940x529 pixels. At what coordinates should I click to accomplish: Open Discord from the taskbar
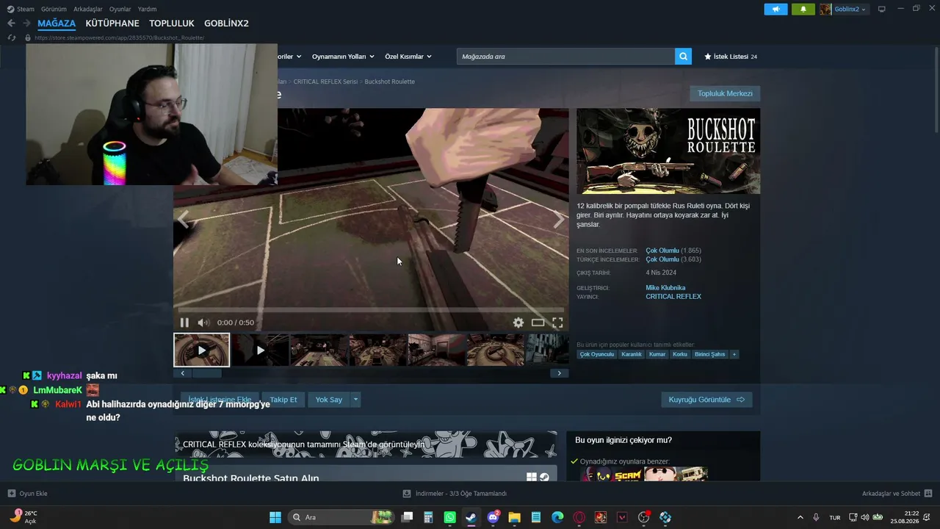click(493, 517)
